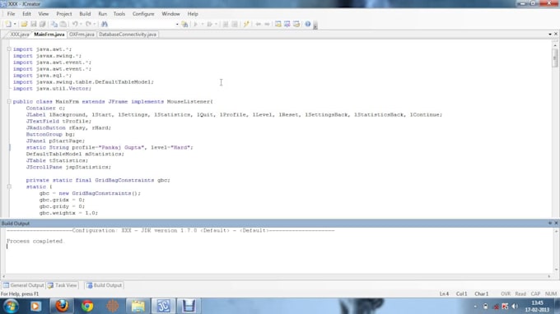Open Firefox from the taskbar
This screenshot has height=314, width=560.
[x=62, y=306]
